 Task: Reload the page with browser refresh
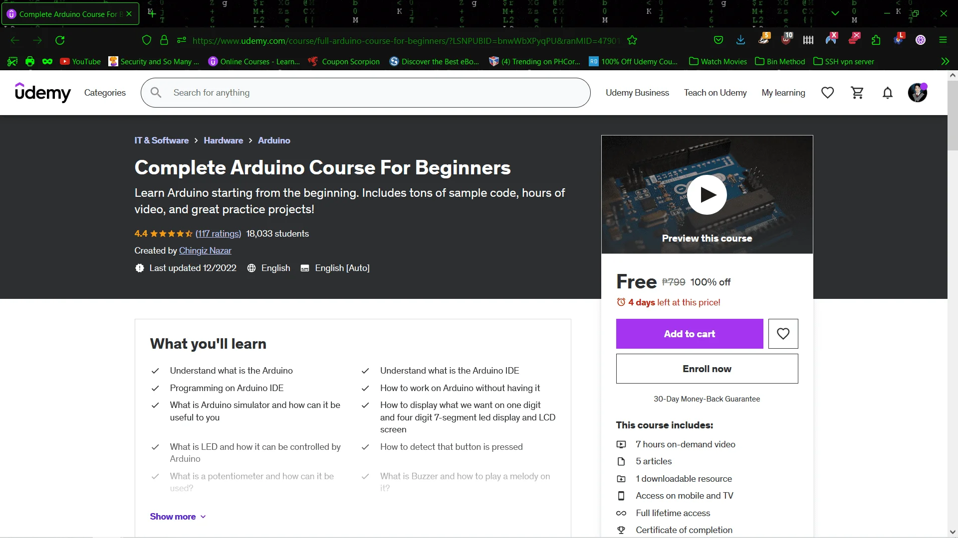(x=60, y=40)
